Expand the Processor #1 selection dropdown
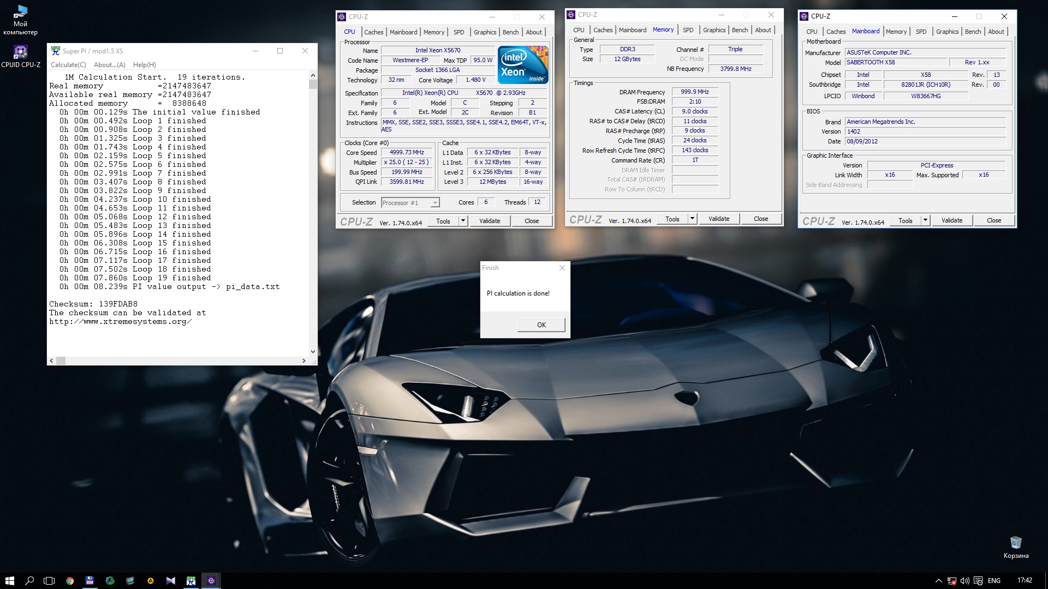Image resolution: width=1048 pixels, height=589 pixels. tap(435, 203)
